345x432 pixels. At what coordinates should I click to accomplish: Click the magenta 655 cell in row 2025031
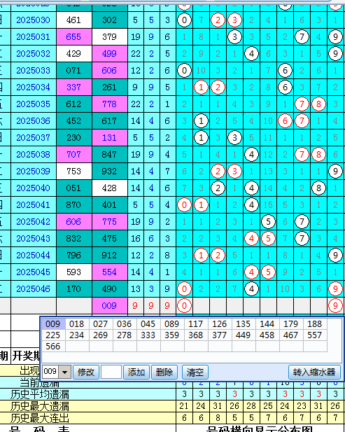73,37
